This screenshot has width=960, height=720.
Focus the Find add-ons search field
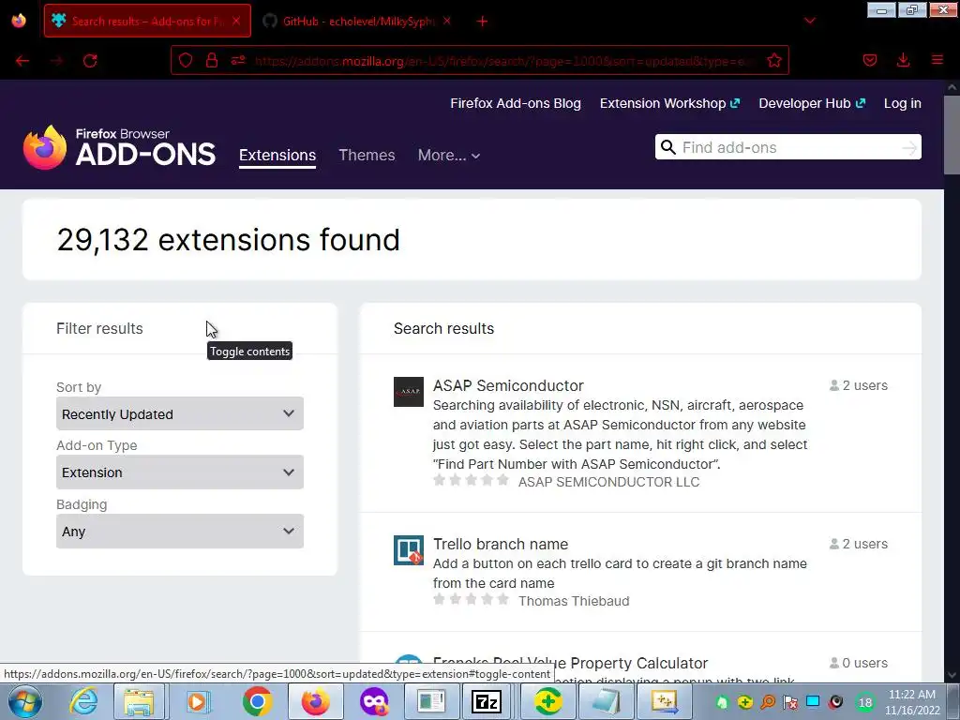787,147
